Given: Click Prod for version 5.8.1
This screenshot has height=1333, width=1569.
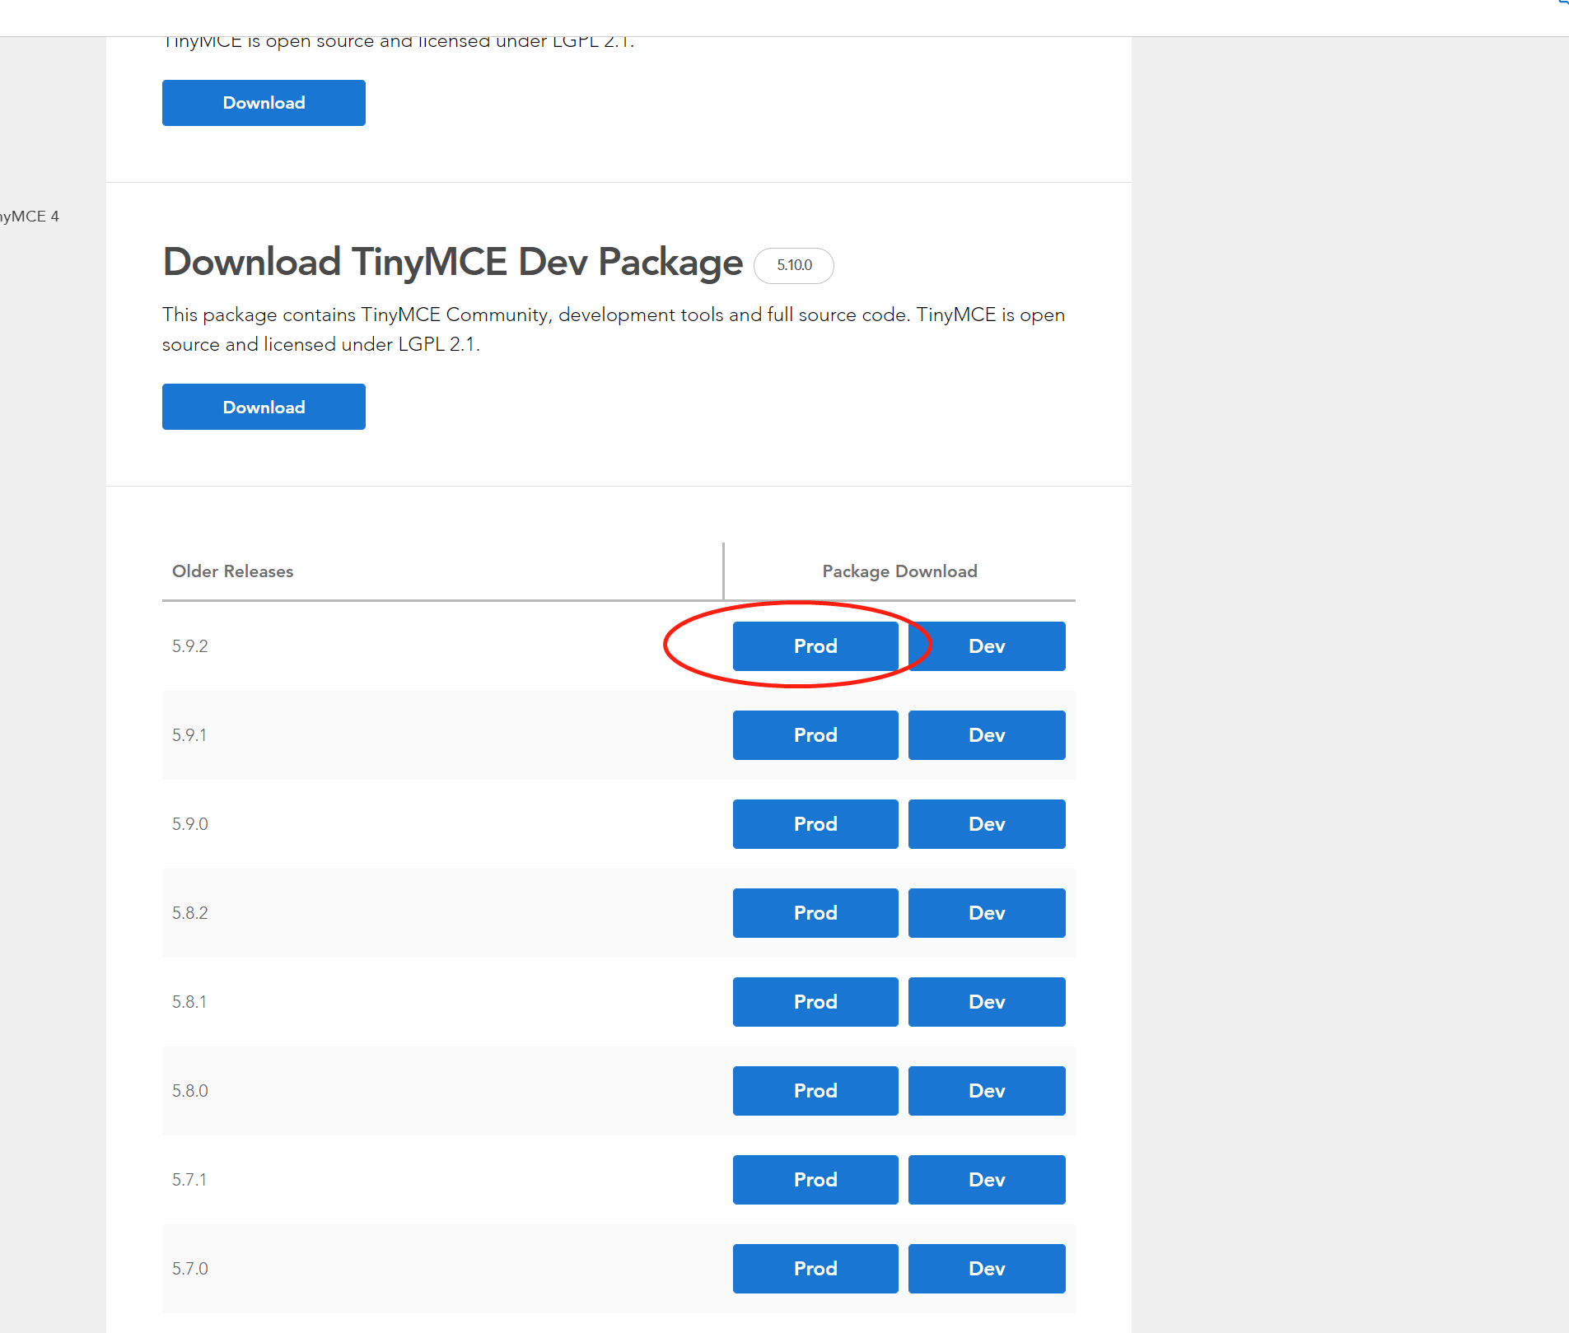Looking at the screenshot, I should pos(815,1001).
